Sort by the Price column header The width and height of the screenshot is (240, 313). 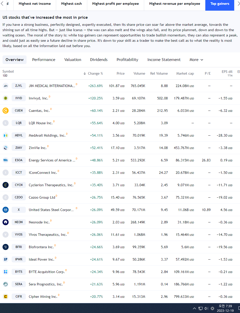pyautogui.click(x=121, y=73)
